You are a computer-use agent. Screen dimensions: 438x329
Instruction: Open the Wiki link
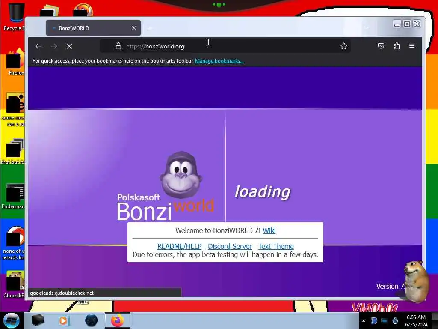(x=269, y=230)
